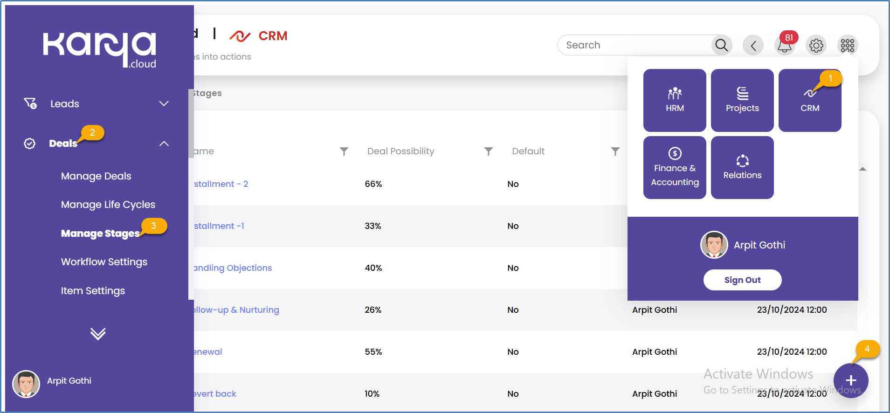The image size is (890, 413).
Task: Click Arpit Gothi name in sidebar footer
Action: [x=69, y=381]
